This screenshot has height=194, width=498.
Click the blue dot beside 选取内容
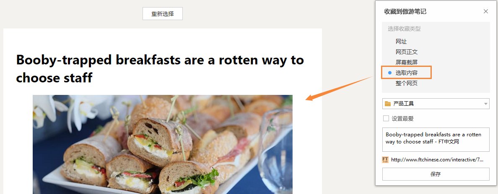pos(390,73)
